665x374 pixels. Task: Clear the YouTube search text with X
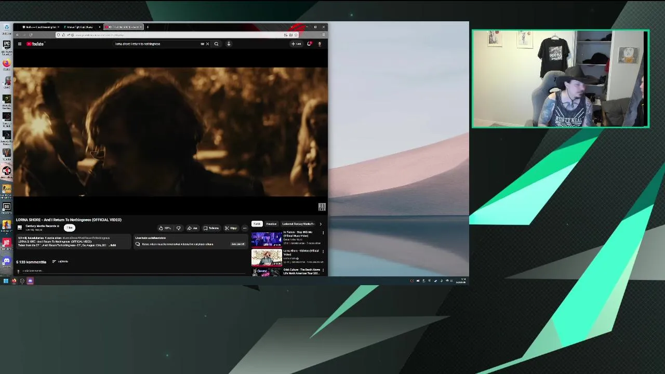(207, 44)
